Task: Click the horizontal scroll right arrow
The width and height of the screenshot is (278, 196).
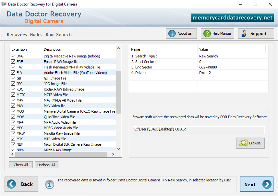Action: coord(113,154)
